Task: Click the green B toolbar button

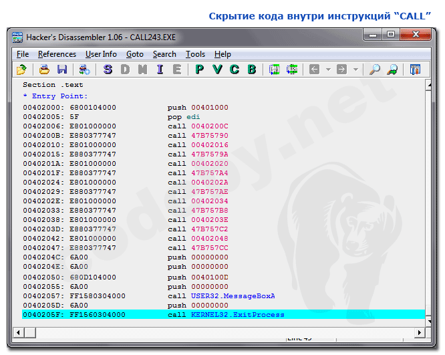Action: point(252,70)
